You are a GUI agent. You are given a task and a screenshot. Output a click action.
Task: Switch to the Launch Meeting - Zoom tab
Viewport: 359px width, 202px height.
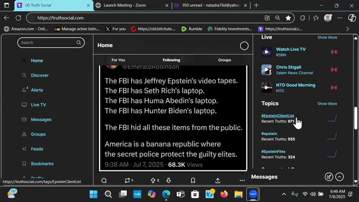pos(132,5)
